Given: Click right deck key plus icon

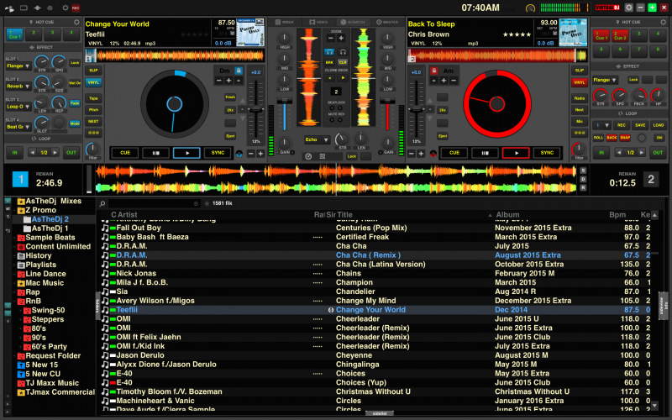Looking at the screenshot, I should (x=444, y=80).
